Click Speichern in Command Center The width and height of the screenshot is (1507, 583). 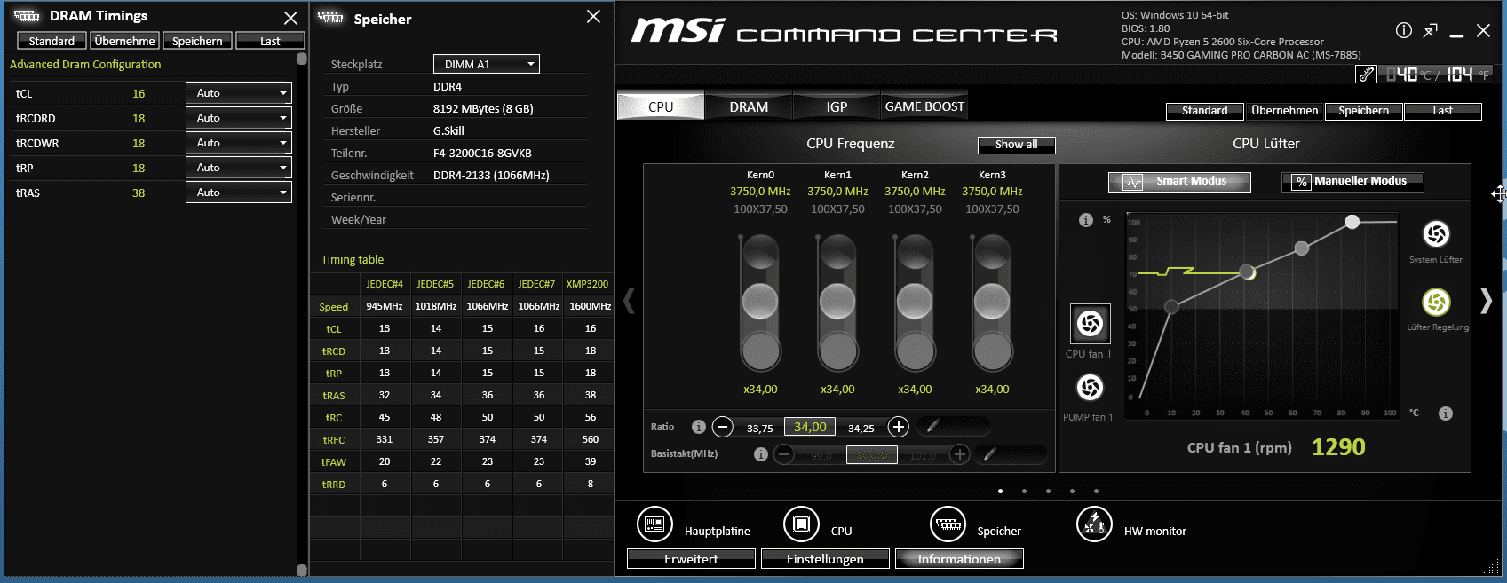point(1364,111)
